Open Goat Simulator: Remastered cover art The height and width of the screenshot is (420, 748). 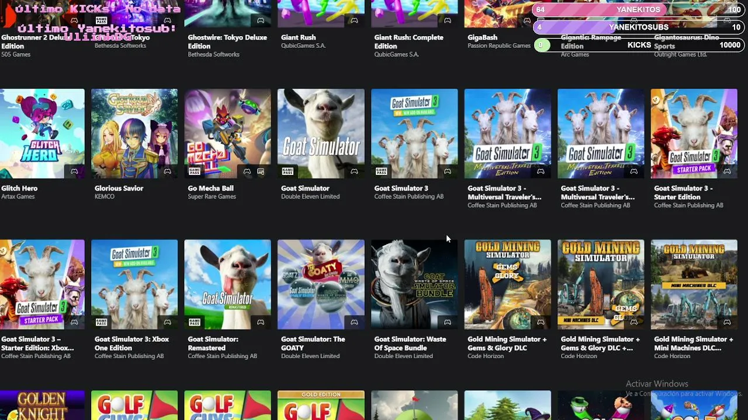(x=227, y=284)
